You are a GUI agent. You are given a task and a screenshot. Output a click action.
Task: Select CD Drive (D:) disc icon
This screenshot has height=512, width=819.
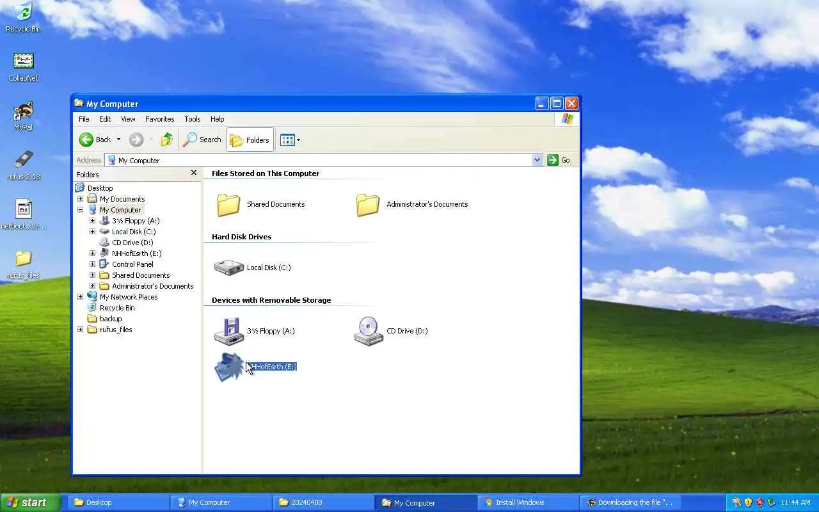tap(369, 331)
